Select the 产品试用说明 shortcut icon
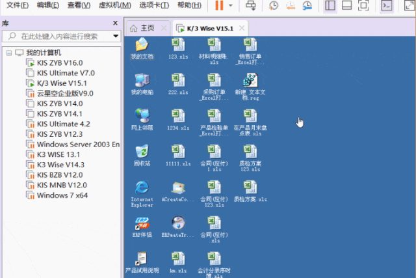The width and height of the screenshot is (416, 278). tap(142, 262)
